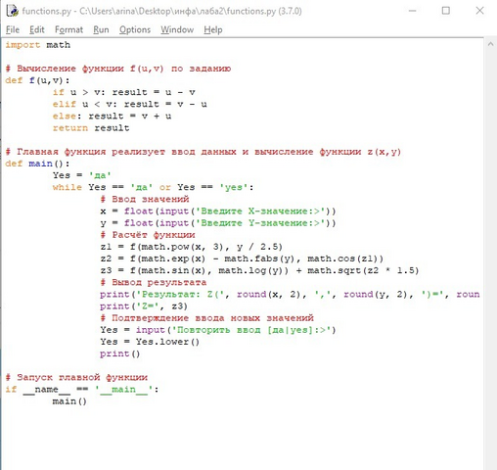Click the 'if __name__' line
This screenshot has width=497, height=470.
pos(82,389)
